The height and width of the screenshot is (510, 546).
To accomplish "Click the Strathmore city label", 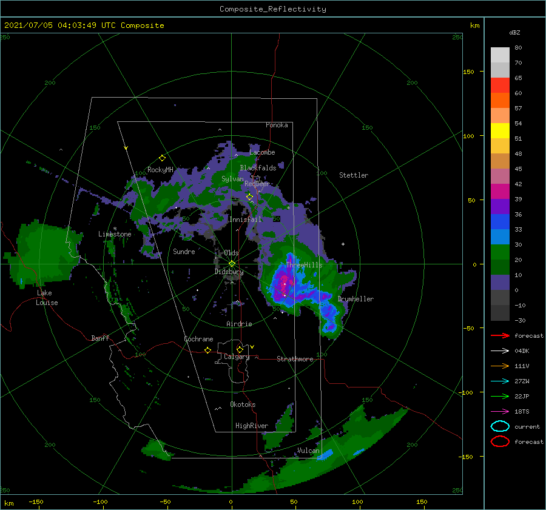I will point(295,359).
